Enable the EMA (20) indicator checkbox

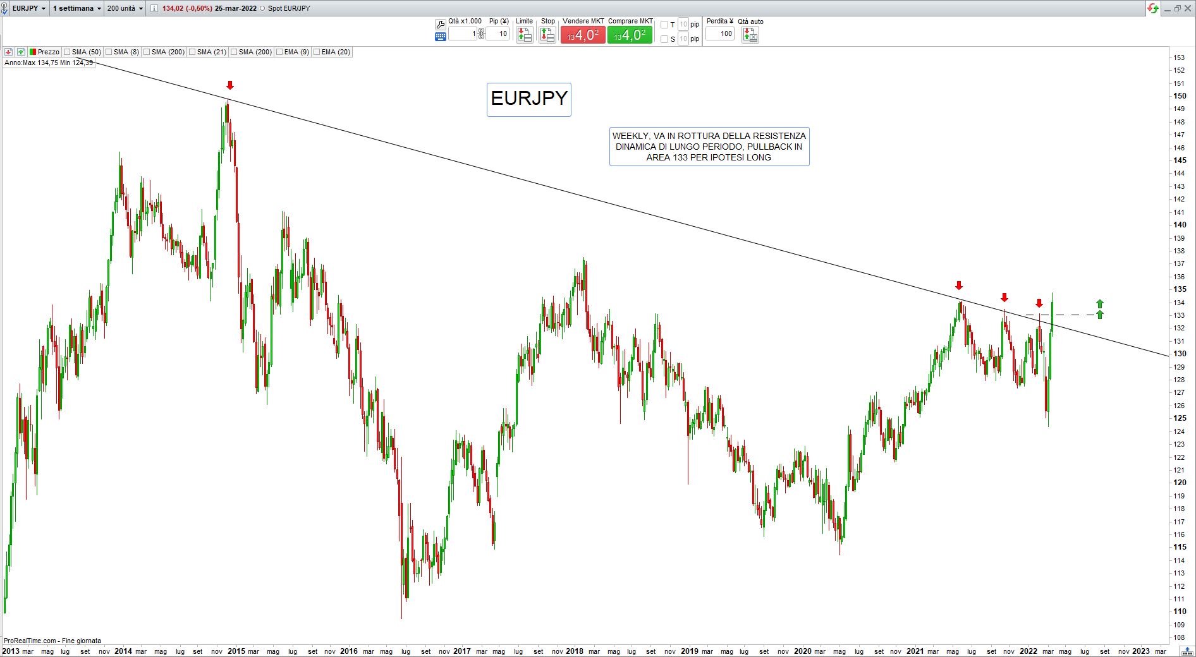tap(317, 52)
